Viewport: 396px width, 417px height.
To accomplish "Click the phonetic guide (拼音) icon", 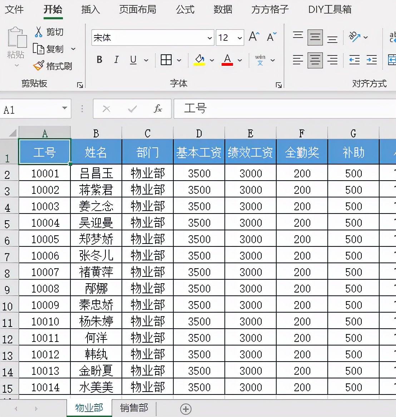I will coord(261,59).
